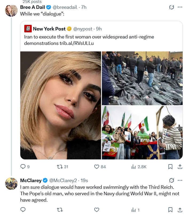Like McClarey's comment

(x=97, y=210)
